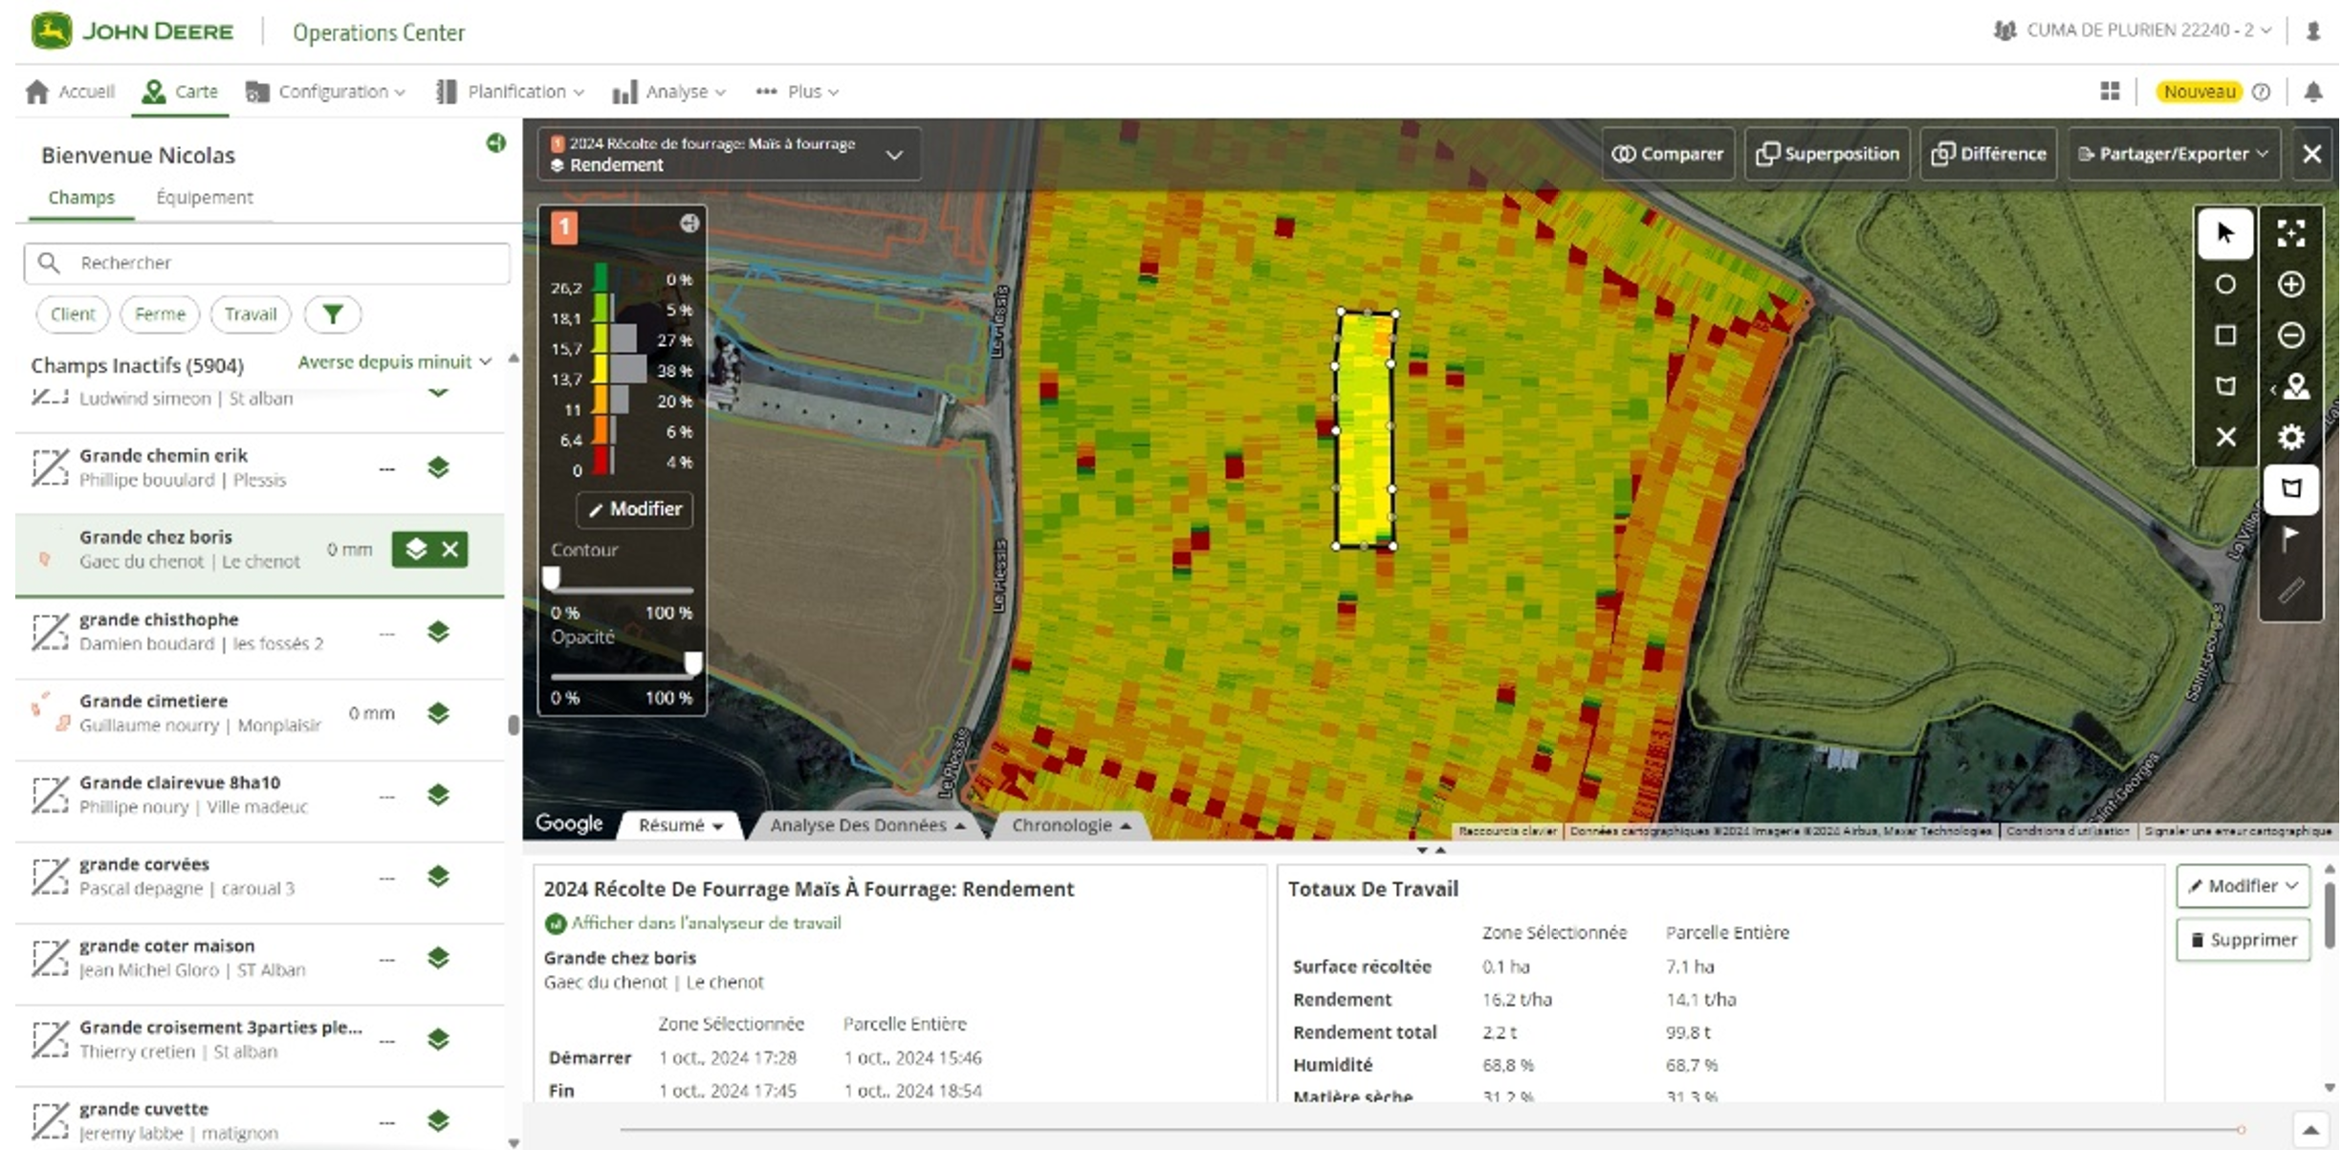Choose the square selection tool
Screen dimensions: 2343x1150
coord(2225,336)
